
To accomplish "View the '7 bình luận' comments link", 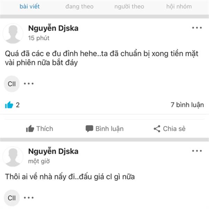I will point(187,105).
